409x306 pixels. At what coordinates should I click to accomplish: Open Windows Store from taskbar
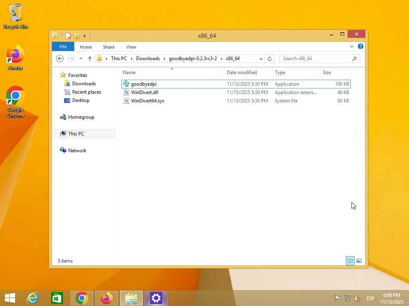[x=57, y=298]
